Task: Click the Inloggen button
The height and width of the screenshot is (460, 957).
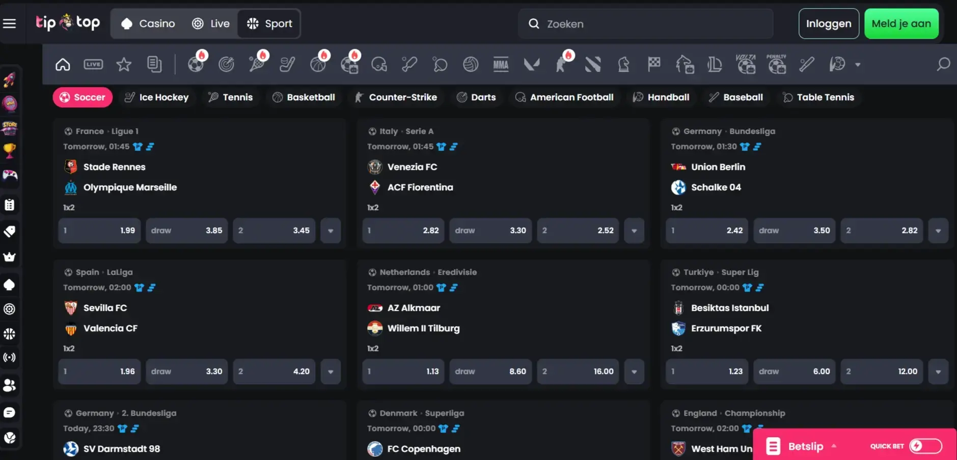Action: click(829, 23)
